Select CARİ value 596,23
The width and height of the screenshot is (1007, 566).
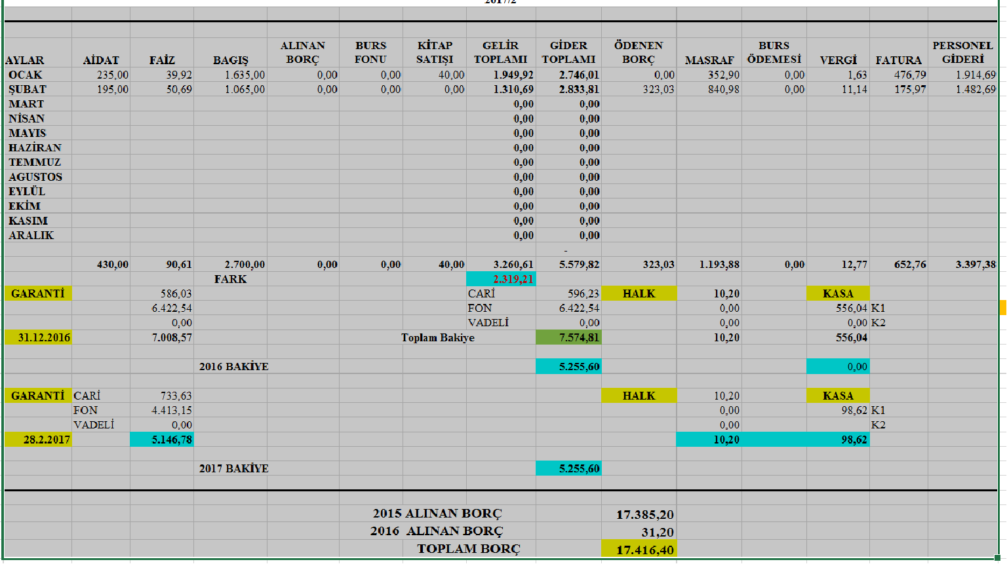click(x=568, y=293)
